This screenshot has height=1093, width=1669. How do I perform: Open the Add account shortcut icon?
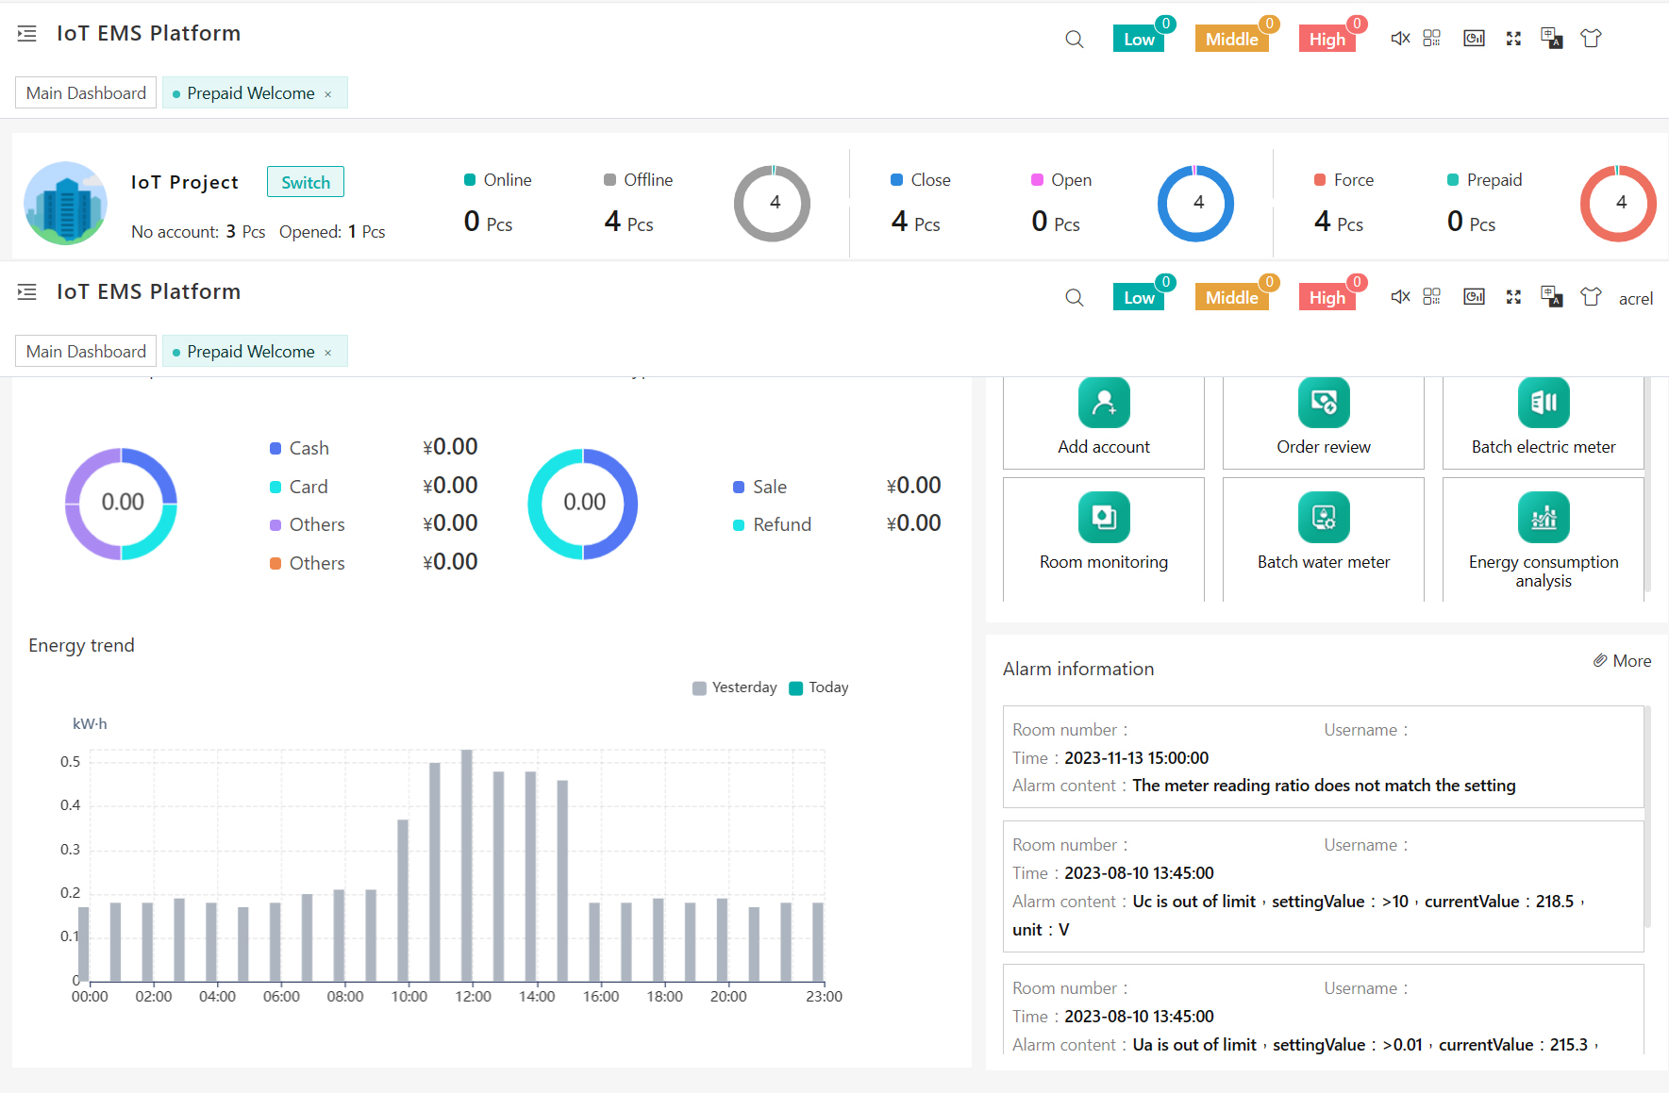pos(1104,403)
